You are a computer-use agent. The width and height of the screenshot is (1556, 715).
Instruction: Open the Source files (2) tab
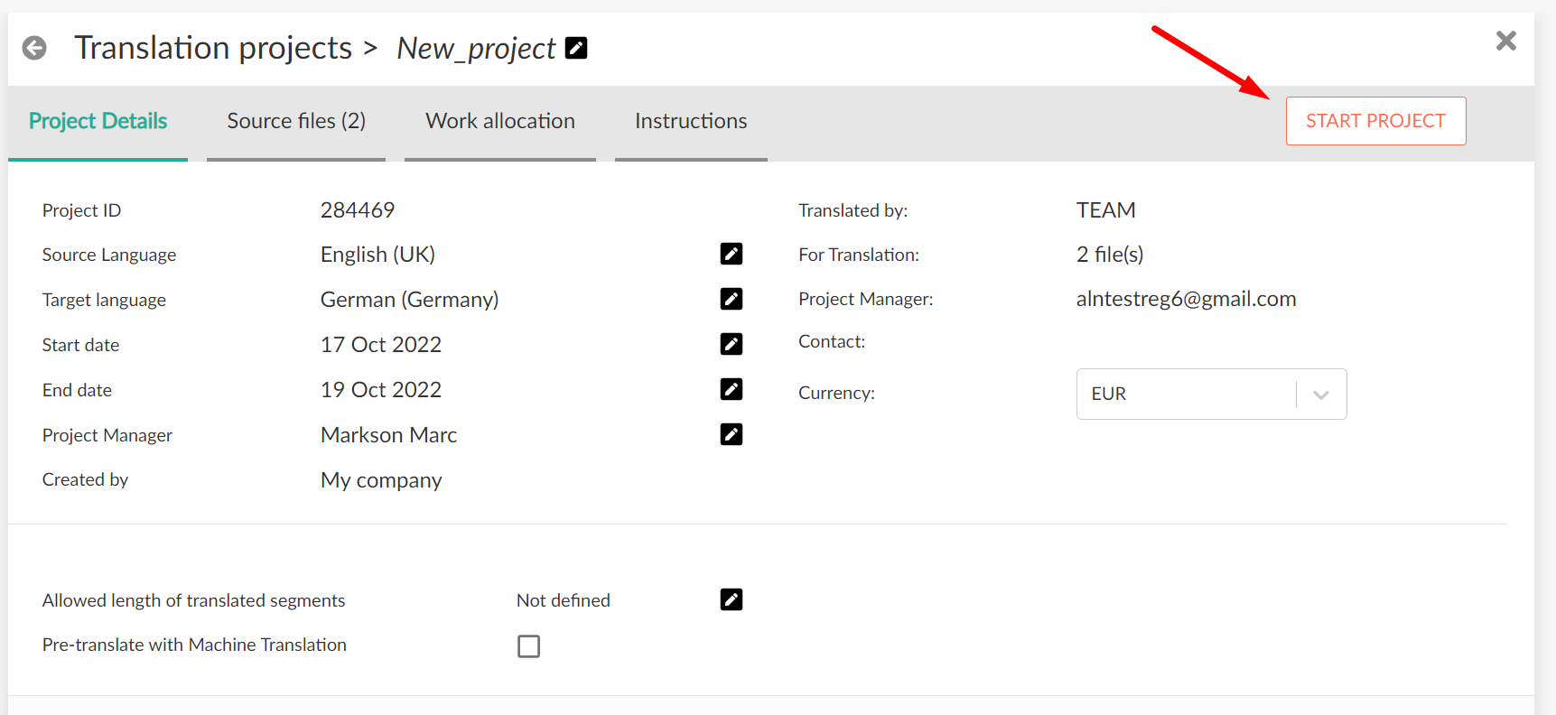296,122
